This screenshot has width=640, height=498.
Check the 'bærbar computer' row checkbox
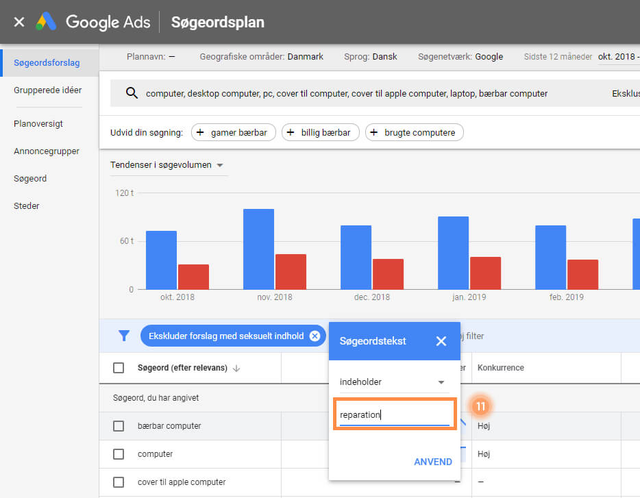119,426
